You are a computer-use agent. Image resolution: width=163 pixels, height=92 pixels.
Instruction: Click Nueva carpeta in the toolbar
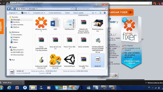tap(78, 13)
